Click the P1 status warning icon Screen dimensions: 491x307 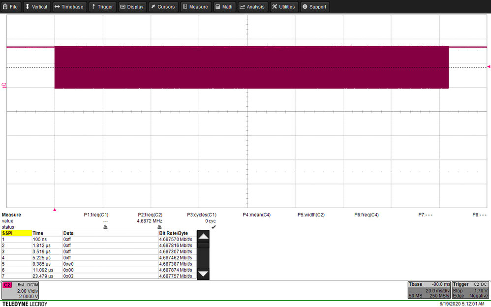tap(105, 227)
